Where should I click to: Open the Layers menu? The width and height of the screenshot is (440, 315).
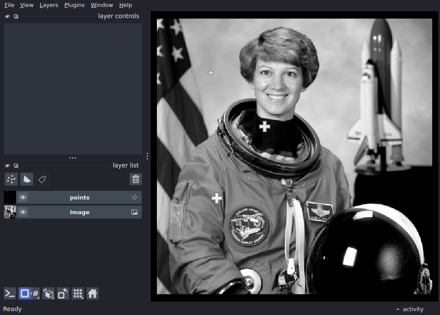click(49, 5)
